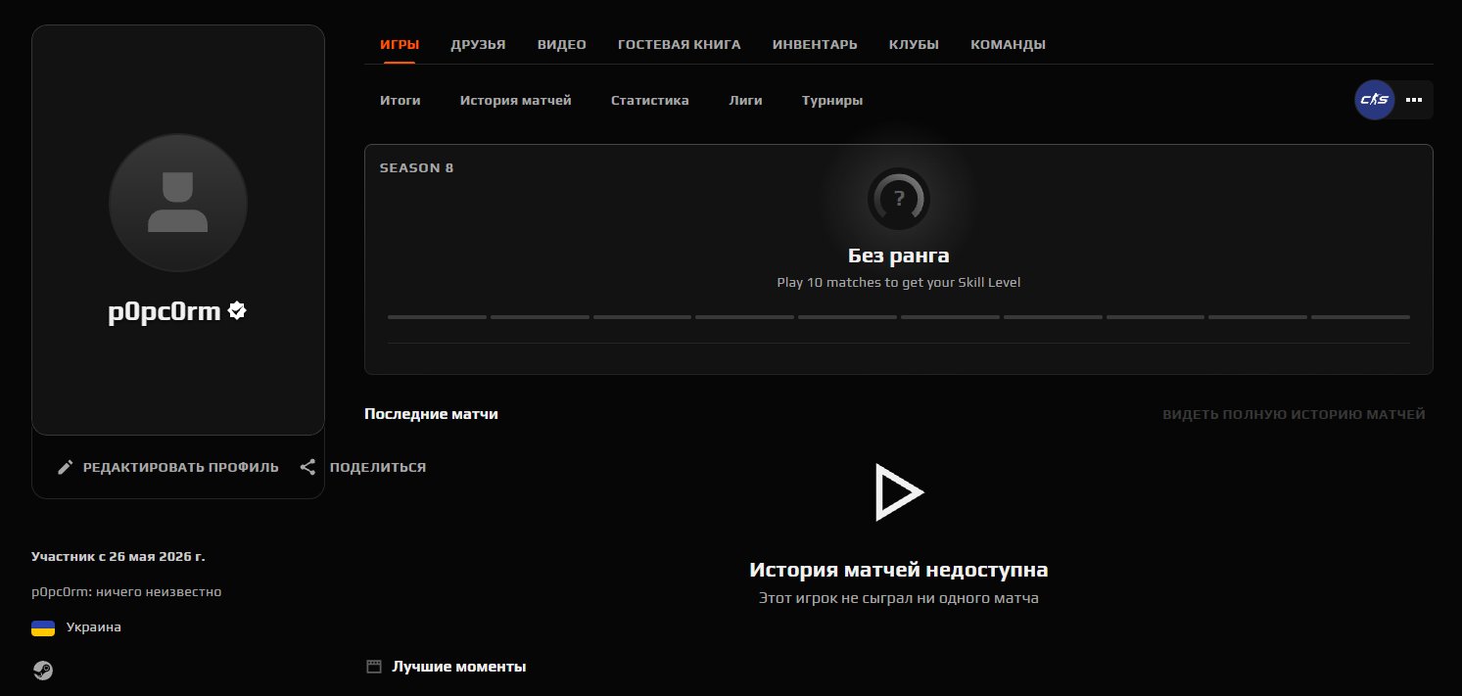
Task: Open the ИНВЕНТАРЬ tab
Action: (x=815, y=45)
